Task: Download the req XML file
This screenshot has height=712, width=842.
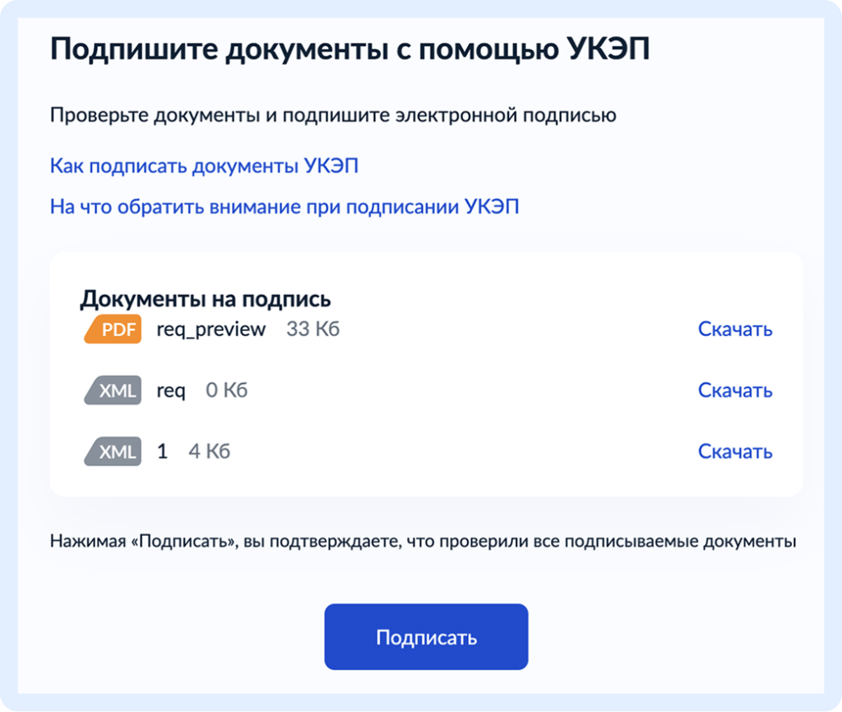Action: tap(734, 391)
